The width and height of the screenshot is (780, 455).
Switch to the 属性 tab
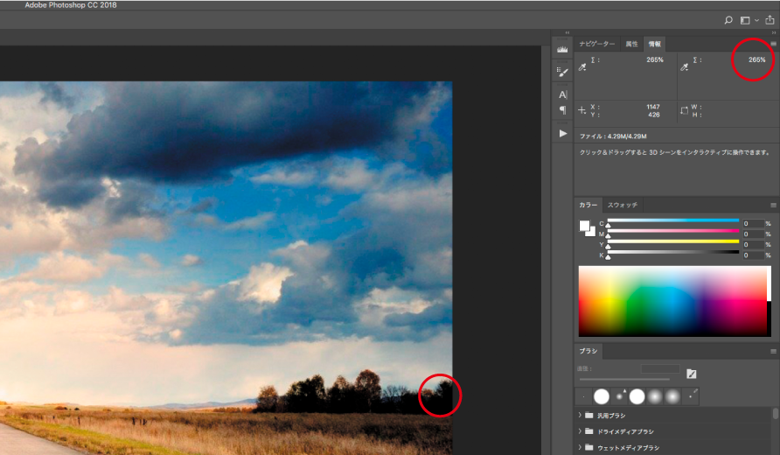pyautogui.click(x=631, y=44)
